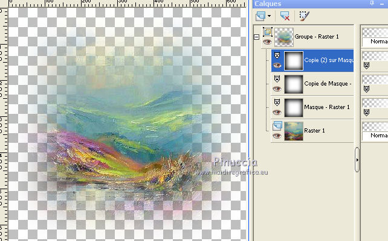
Task: Select the Raster 1 layer name
Action: point(314,131)
